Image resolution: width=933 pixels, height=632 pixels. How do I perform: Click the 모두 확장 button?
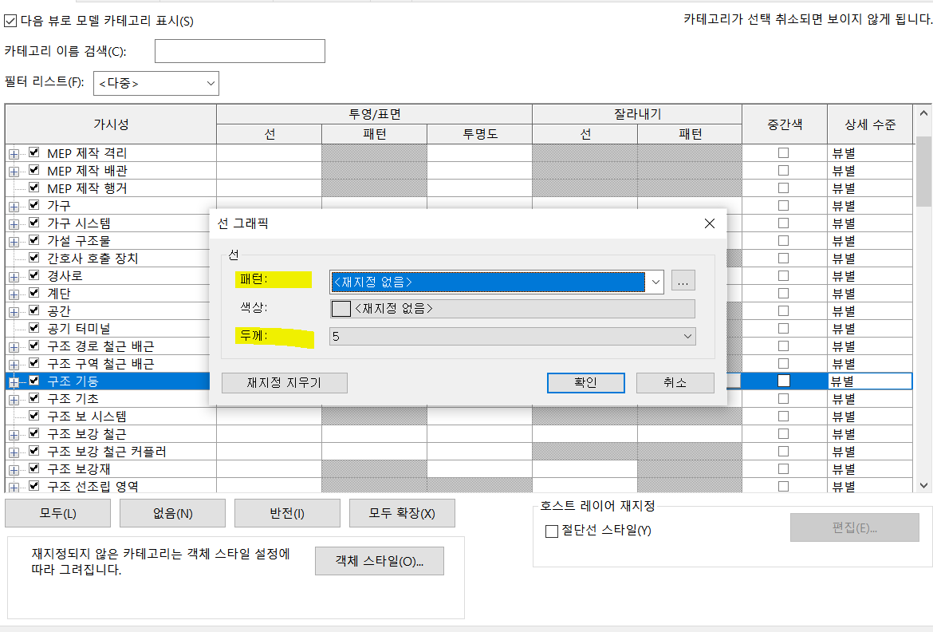click(402, 513)
